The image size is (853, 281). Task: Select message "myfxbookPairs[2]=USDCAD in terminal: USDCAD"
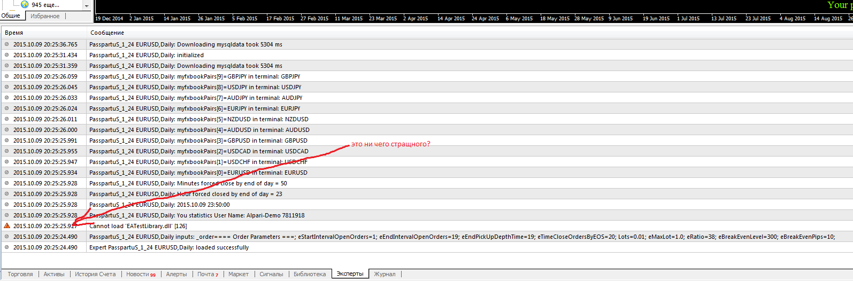pyautogui.click(x=199, y=151)
